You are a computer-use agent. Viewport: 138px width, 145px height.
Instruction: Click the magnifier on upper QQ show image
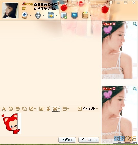[x=135, y=24]
